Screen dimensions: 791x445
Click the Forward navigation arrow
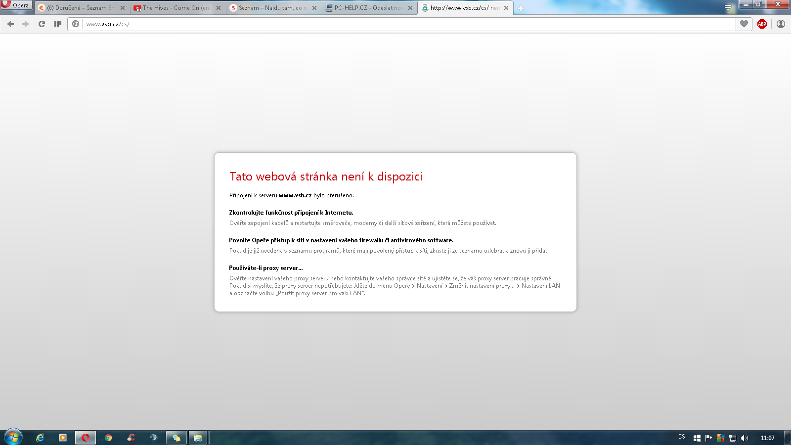[x=26, y=24]
